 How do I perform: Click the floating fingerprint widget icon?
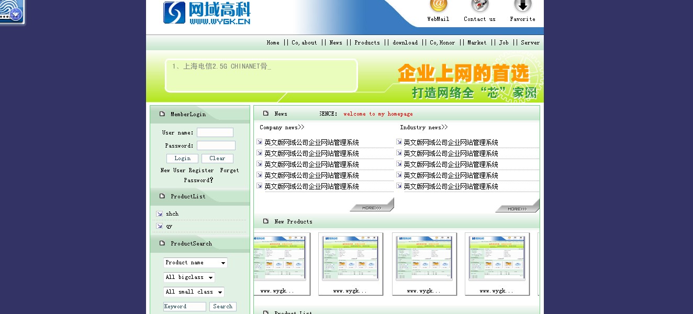click(12, 12)
